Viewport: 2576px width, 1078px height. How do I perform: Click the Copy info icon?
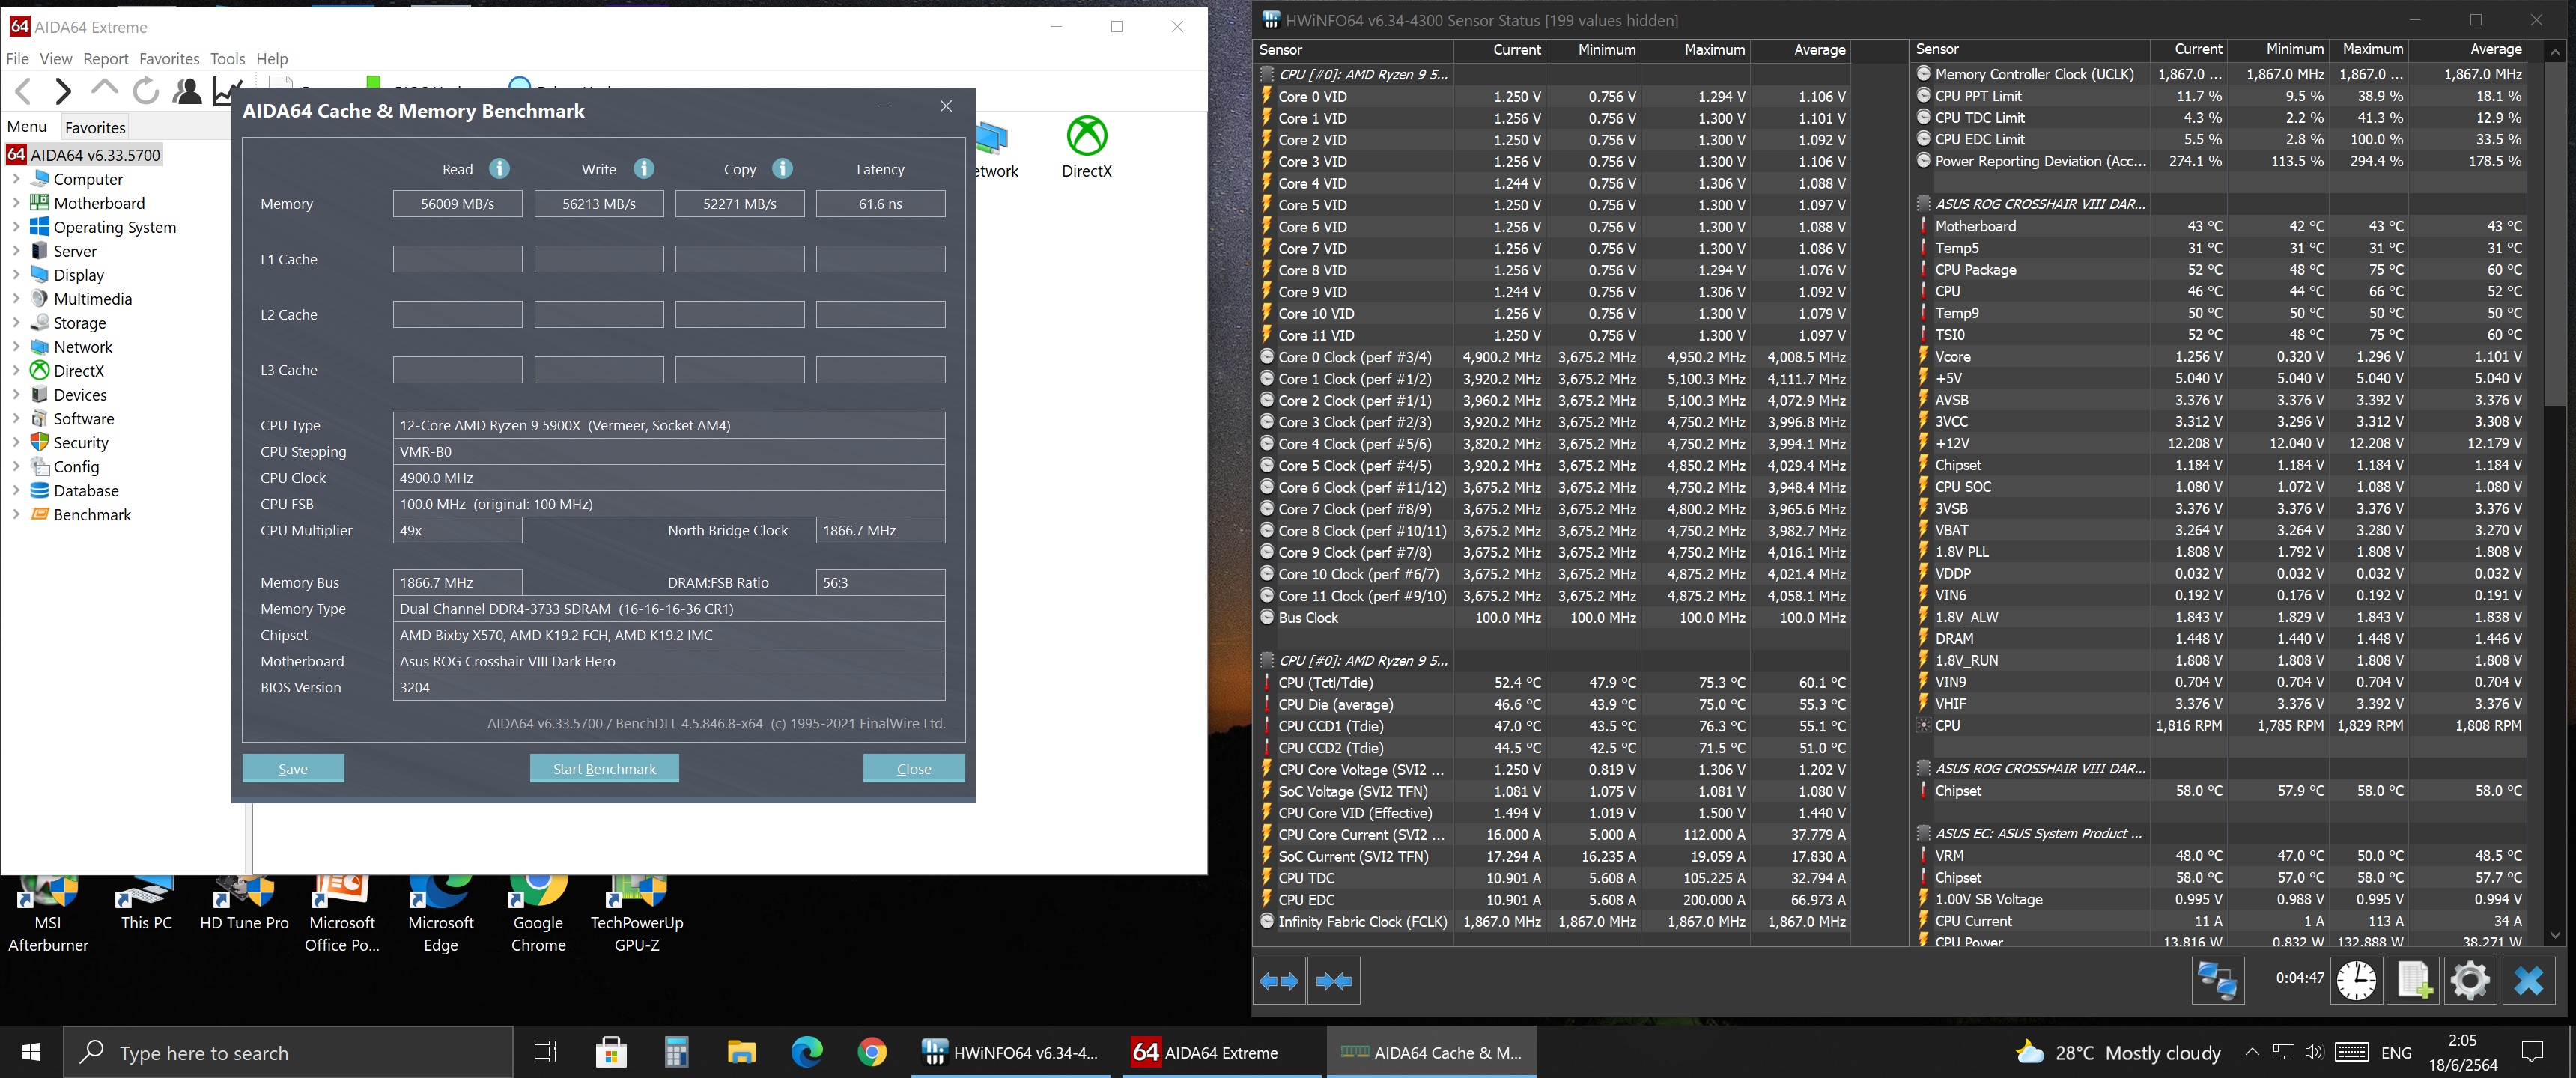pos(782,169)
